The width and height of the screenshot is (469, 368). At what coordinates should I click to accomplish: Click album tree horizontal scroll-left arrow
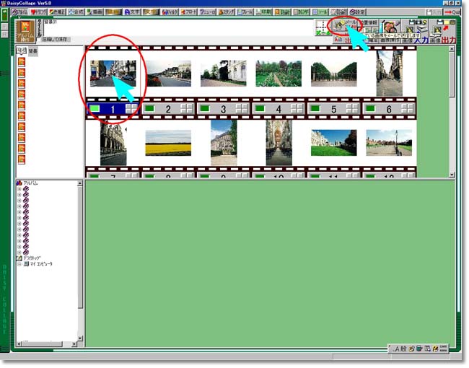click(x=19, y=344)
